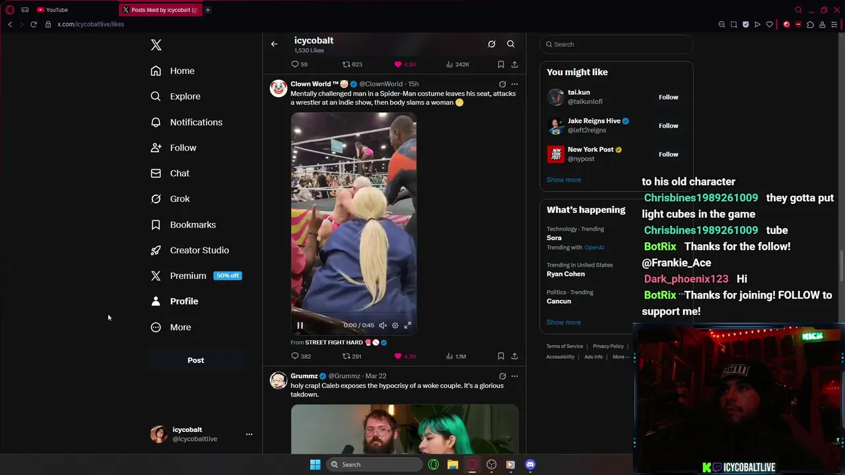
Task: Open Privacy Policy footer link
Action: [x=608, y=346]
